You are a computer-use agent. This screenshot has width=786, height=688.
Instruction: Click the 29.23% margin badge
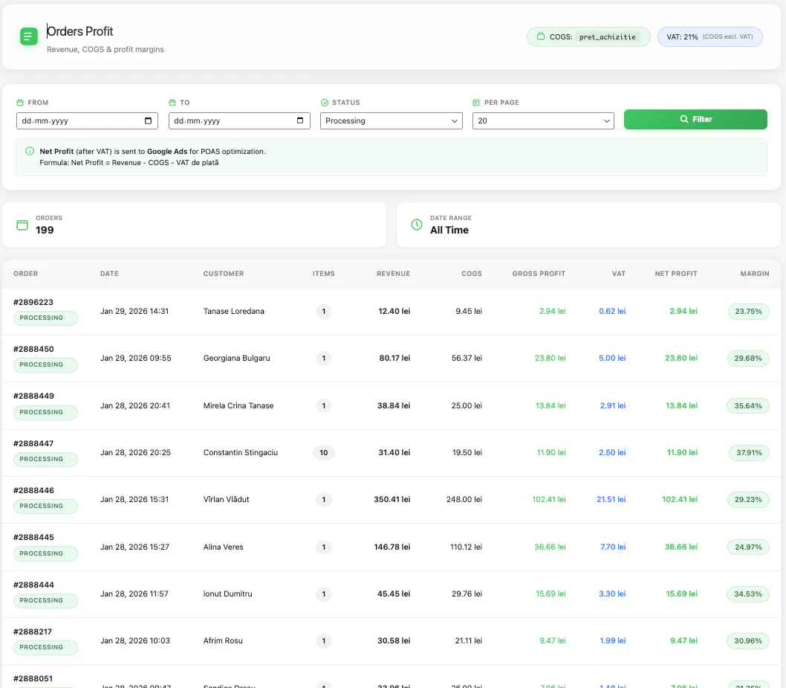tap(748, 499)
